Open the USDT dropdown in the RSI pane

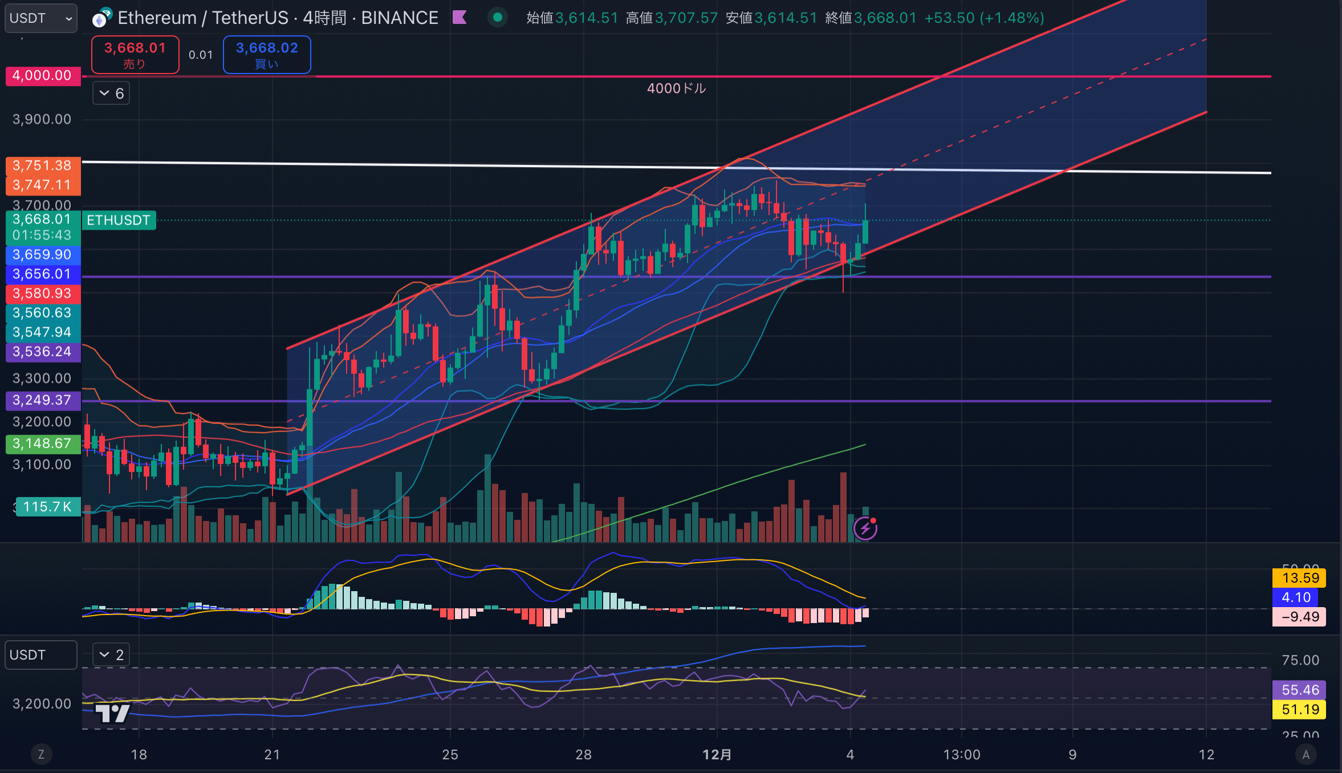41,655
